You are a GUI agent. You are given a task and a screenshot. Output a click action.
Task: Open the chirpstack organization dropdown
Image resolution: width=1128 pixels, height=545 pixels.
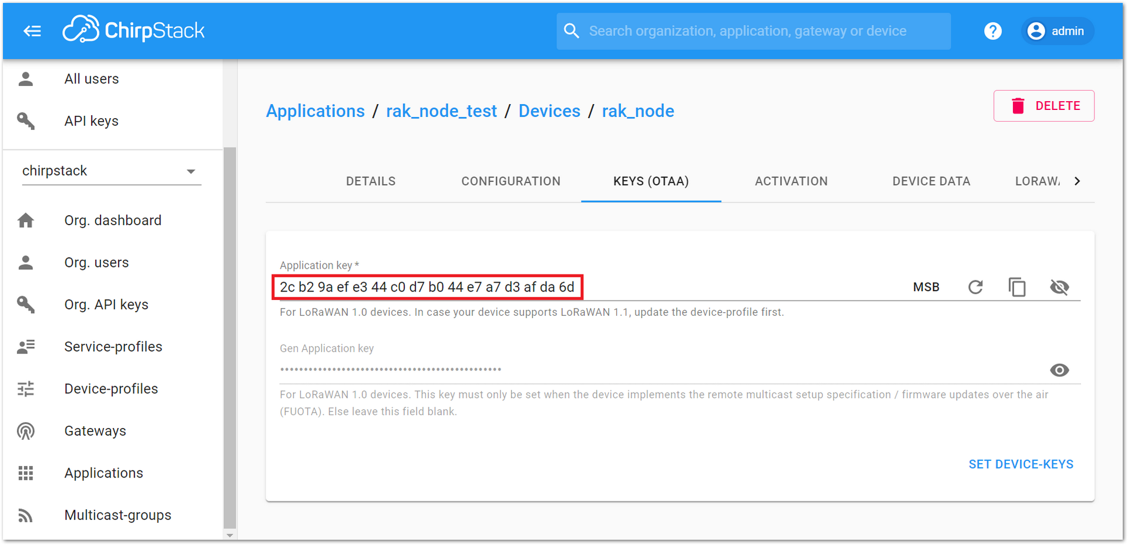click(x=112, y=171)
